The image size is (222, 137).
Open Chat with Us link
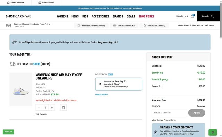click(x=197, y=25)
